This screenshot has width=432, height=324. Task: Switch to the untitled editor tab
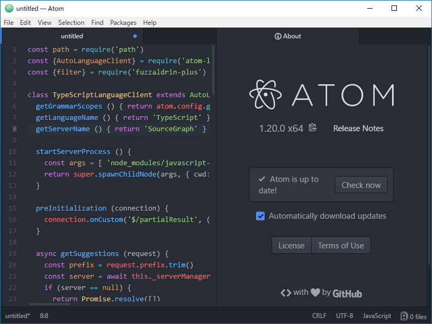pyautogui.click(x=72, y=36)
